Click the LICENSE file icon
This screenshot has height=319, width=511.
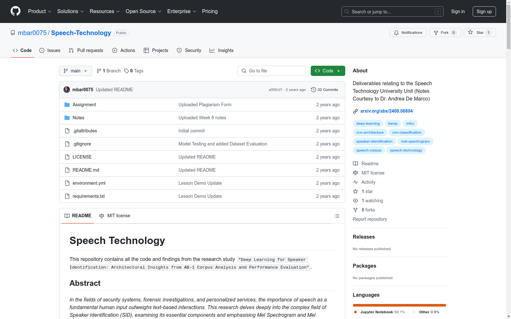point(67,157)
